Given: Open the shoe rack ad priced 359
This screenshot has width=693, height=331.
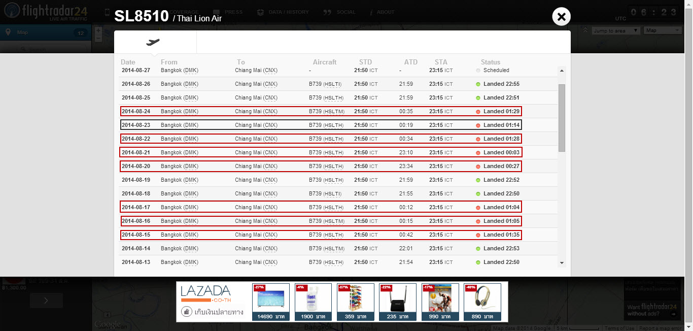Looking at the screenshot, I should pos(356,302).
